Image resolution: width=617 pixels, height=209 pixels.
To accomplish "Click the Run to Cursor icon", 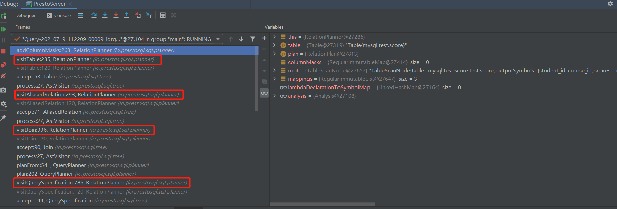I will tap(149, 15).
